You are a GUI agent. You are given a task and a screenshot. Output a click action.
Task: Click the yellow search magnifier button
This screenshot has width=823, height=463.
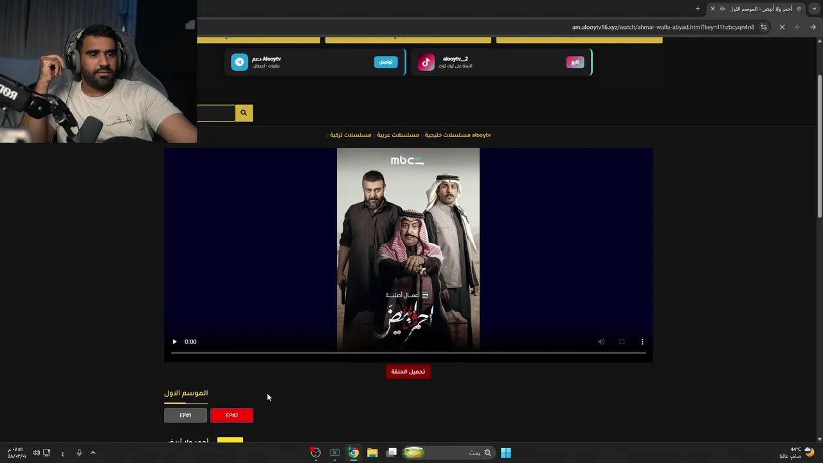point(244,113)
